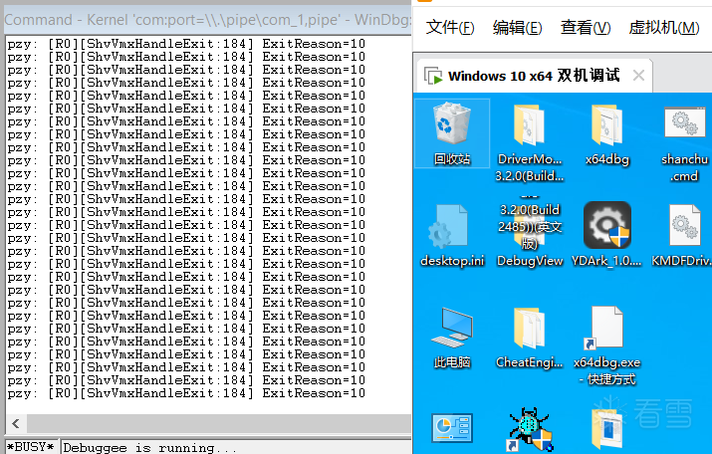
Task: Switch to the Windows 10 x64 双机调试 tab
Action: click(x=534, y=76)
